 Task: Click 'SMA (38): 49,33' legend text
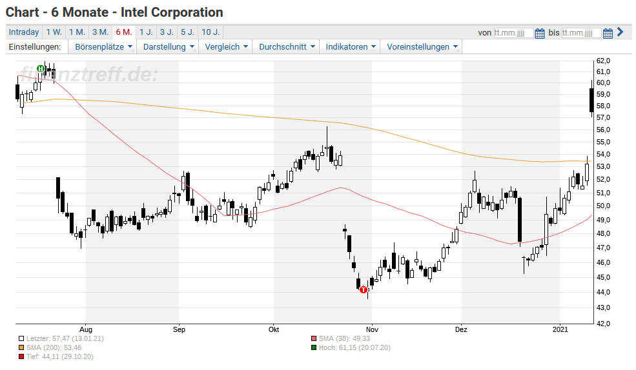pos(344,338)
